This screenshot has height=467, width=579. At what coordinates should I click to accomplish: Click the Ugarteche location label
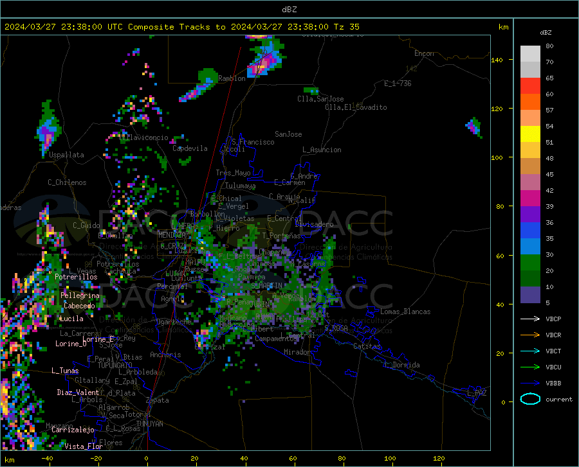pyautogui.click(x=174, y=322)
